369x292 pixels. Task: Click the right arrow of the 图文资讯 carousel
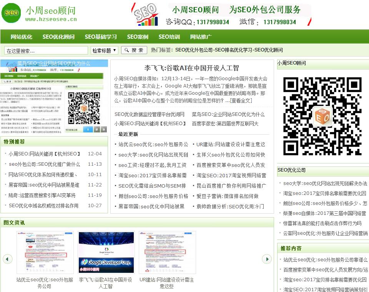267,259
